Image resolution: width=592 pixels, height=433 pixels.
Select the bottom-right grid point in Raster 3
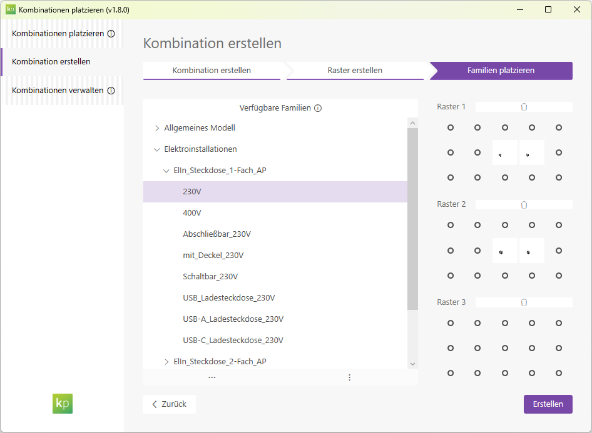pyautogui.click(x=559, y=373)
